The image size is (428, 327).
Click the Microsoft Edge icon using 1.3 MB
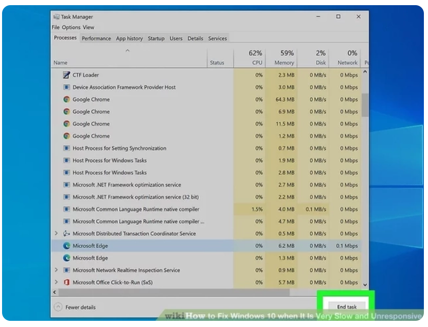click(66, 258)
